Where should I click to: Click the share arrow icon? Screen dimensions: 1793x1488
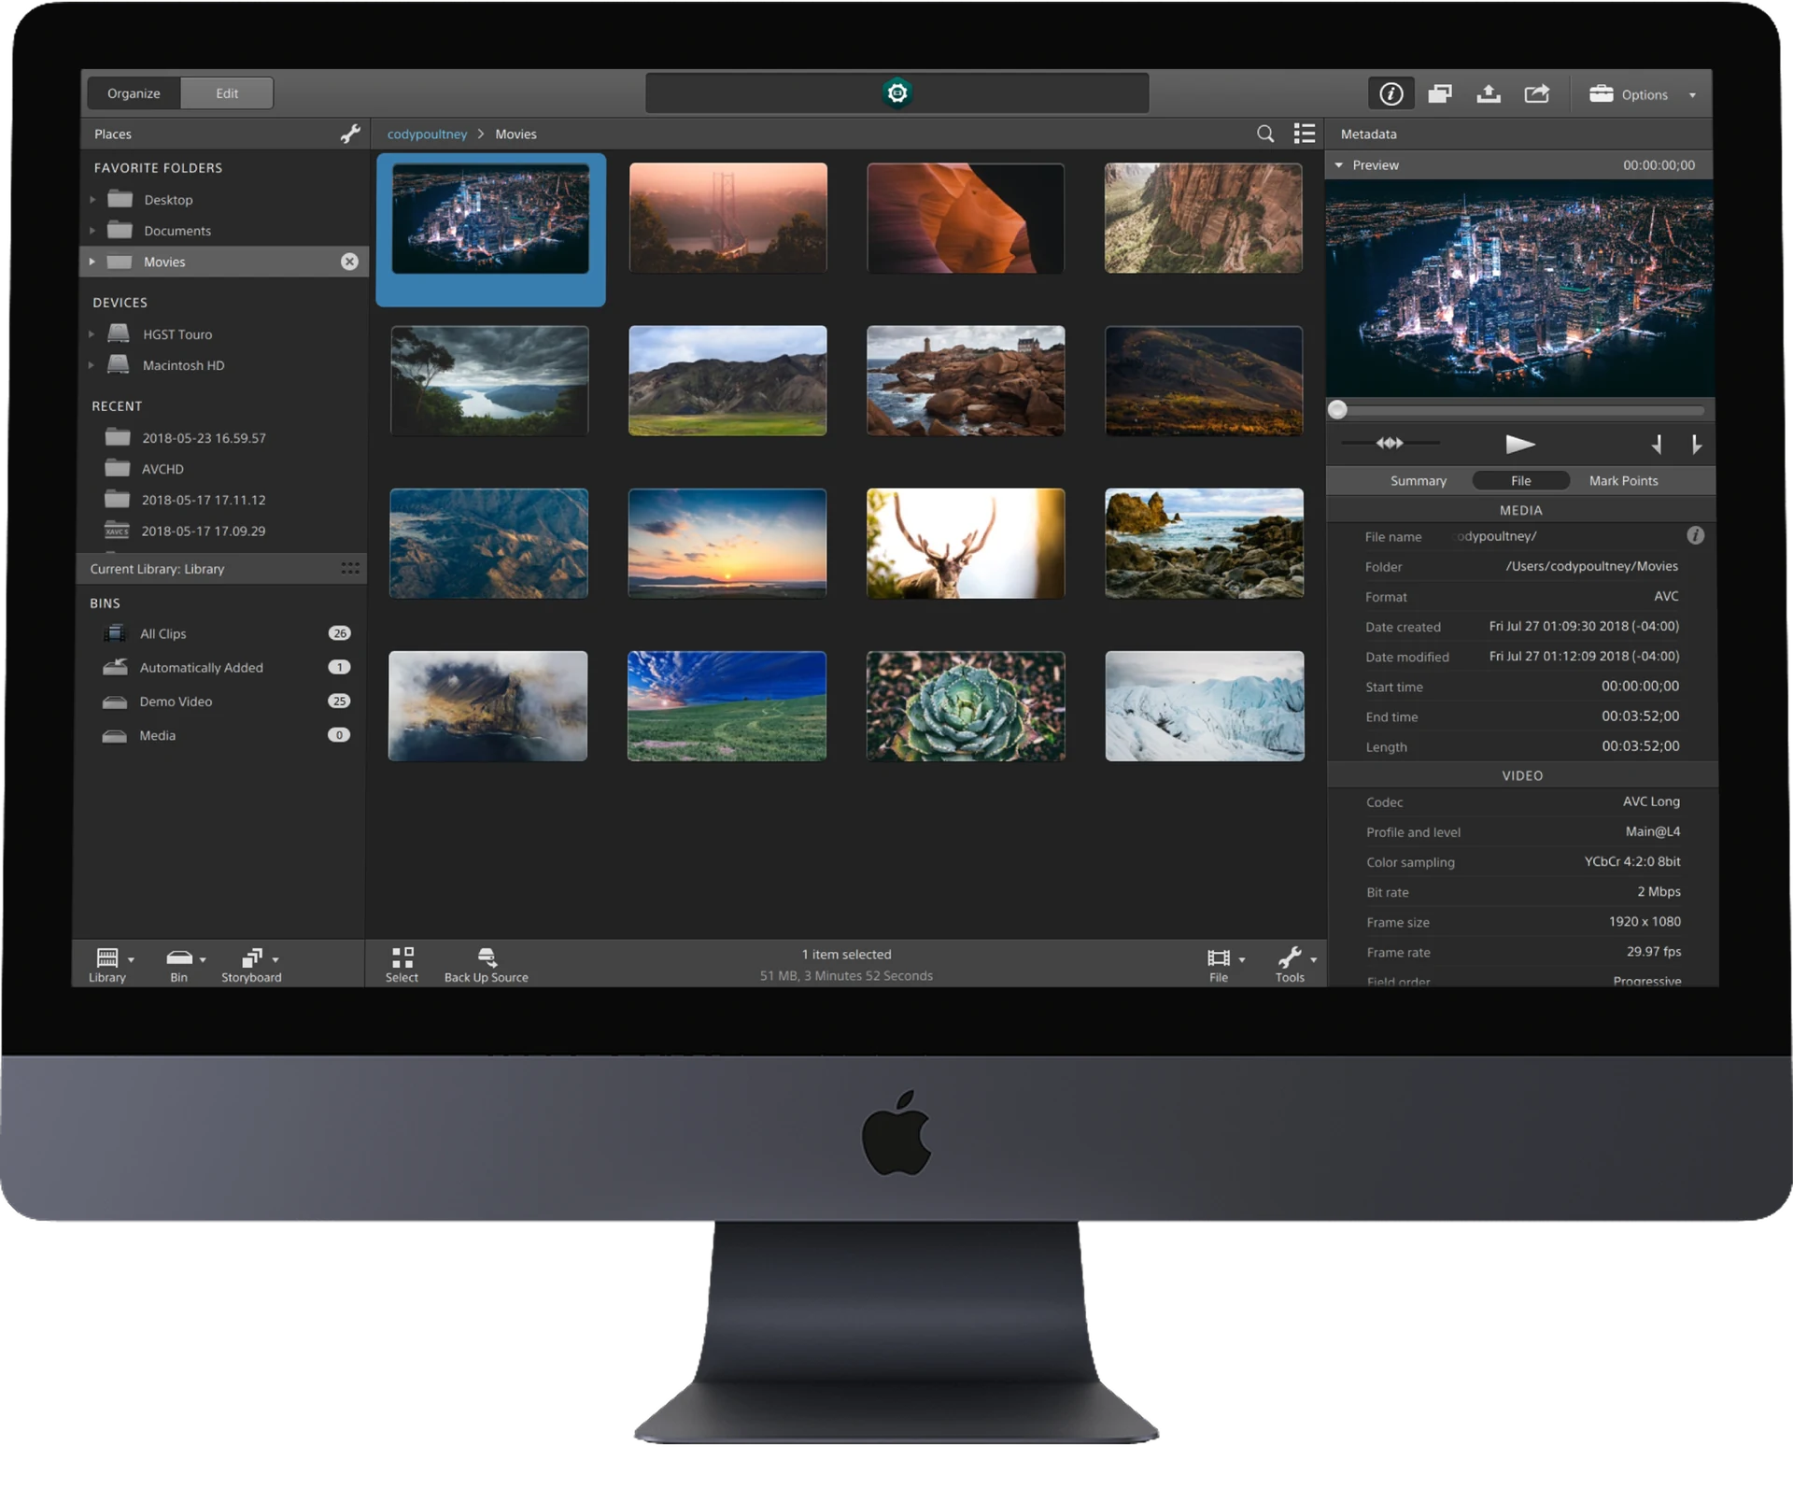click(x=1537, y=93)
